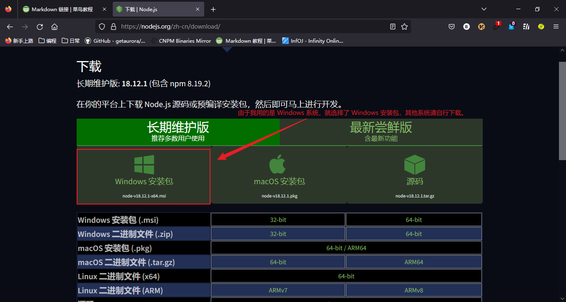Viewport: 566px width, 302px height.
Task: Open CNPM Binaries Mirror bookmark
Action: (x=181, y=41)
